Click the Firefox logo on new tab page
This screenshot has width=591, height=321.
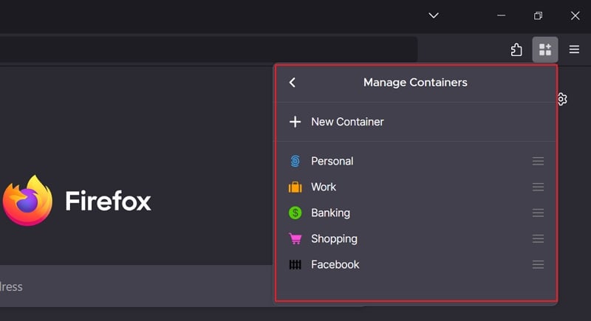coord(27,201)
